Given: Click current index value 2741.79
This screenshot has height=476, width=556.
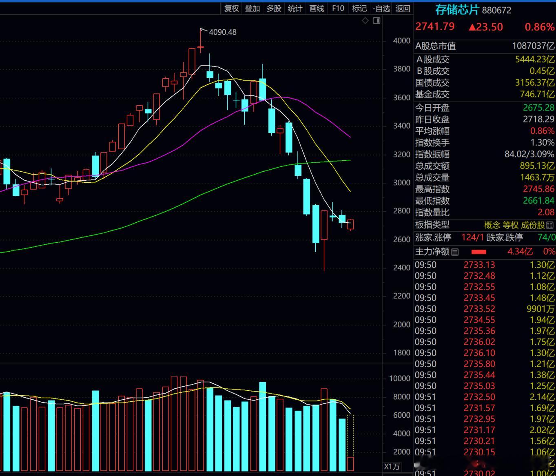Looking at the screenshot, I should click(x=435, y=27).
